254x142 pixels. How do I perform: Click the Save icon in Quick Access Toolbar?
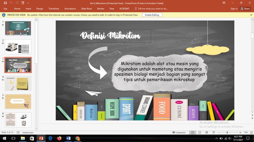point(5,3)
